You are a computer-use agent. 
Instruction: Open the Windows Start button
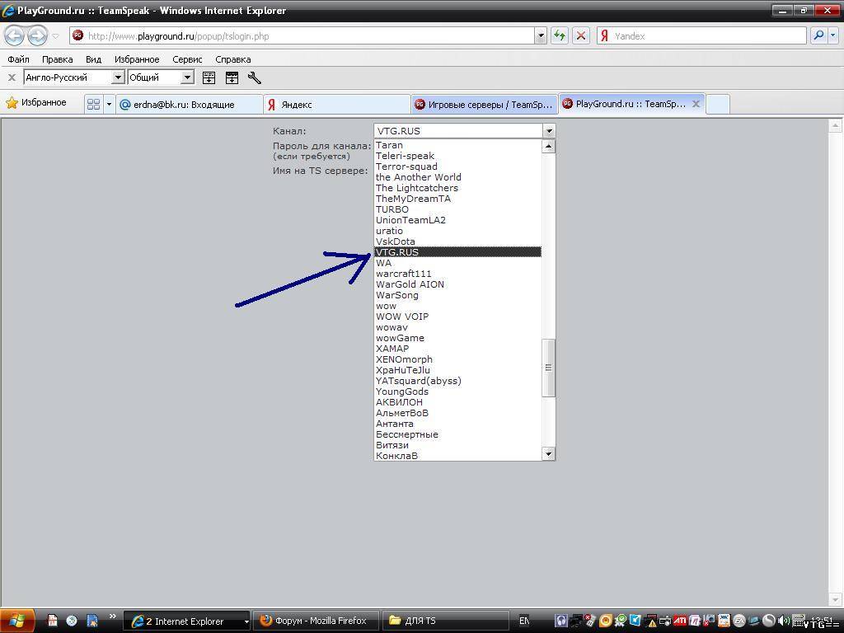coord(18,621)
